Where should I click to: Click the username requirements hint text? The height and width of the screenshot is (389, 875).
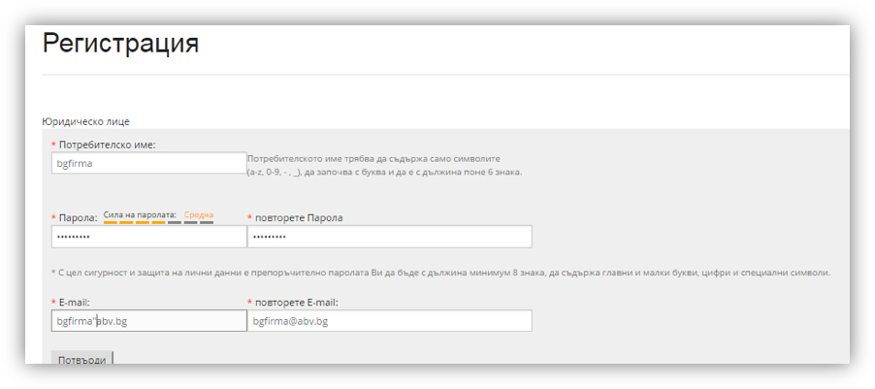point(384,165)
